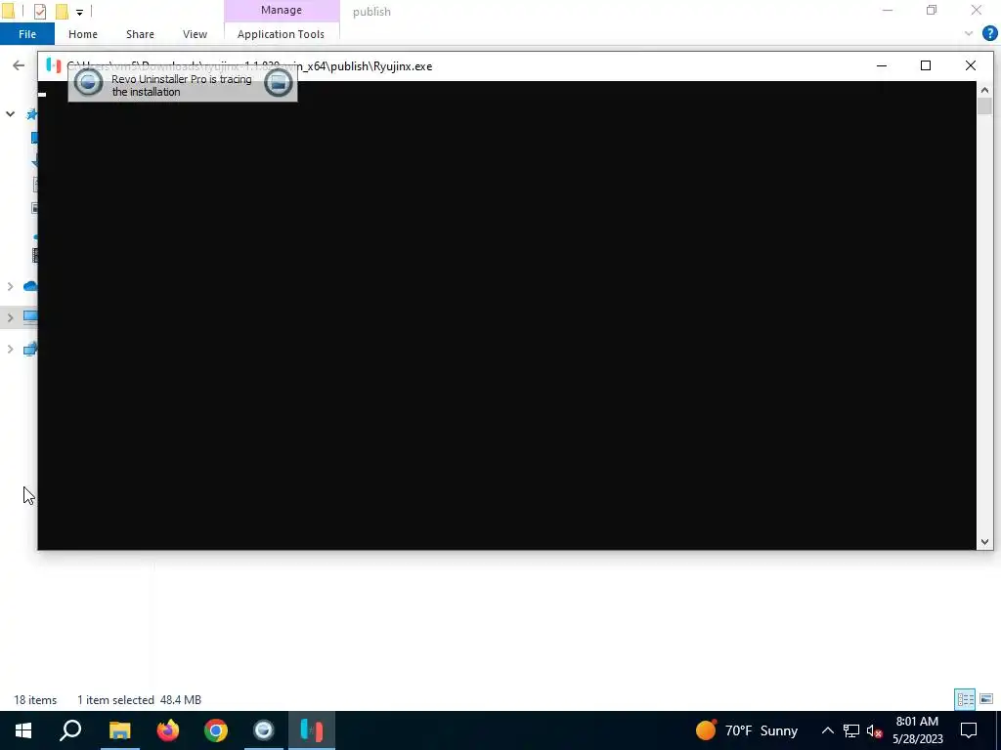Click the '18 items' status bar text

[x=35, y=700]
